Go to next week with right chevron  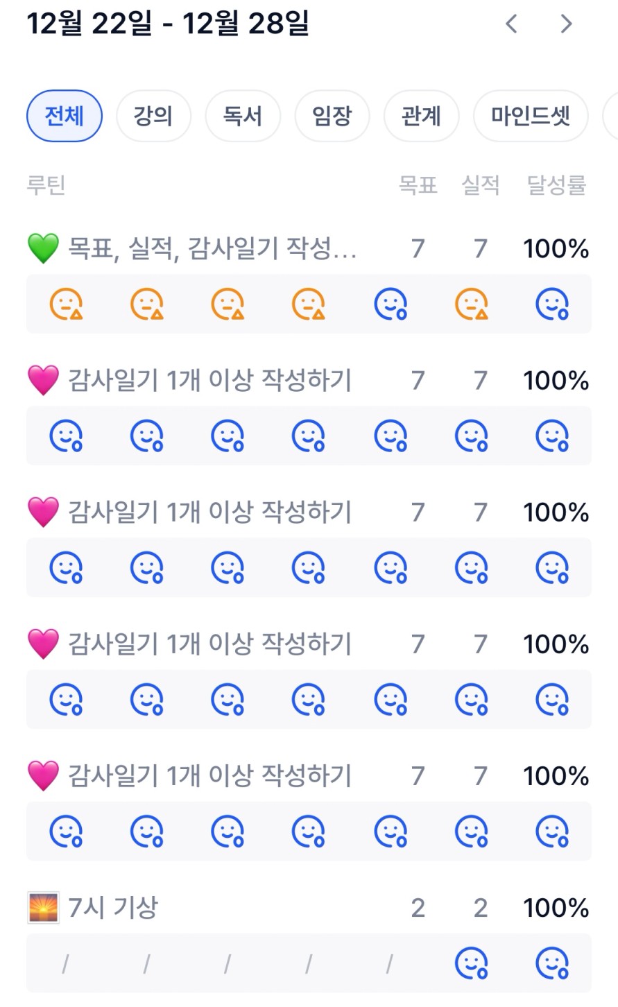click(x=566, y=24)
